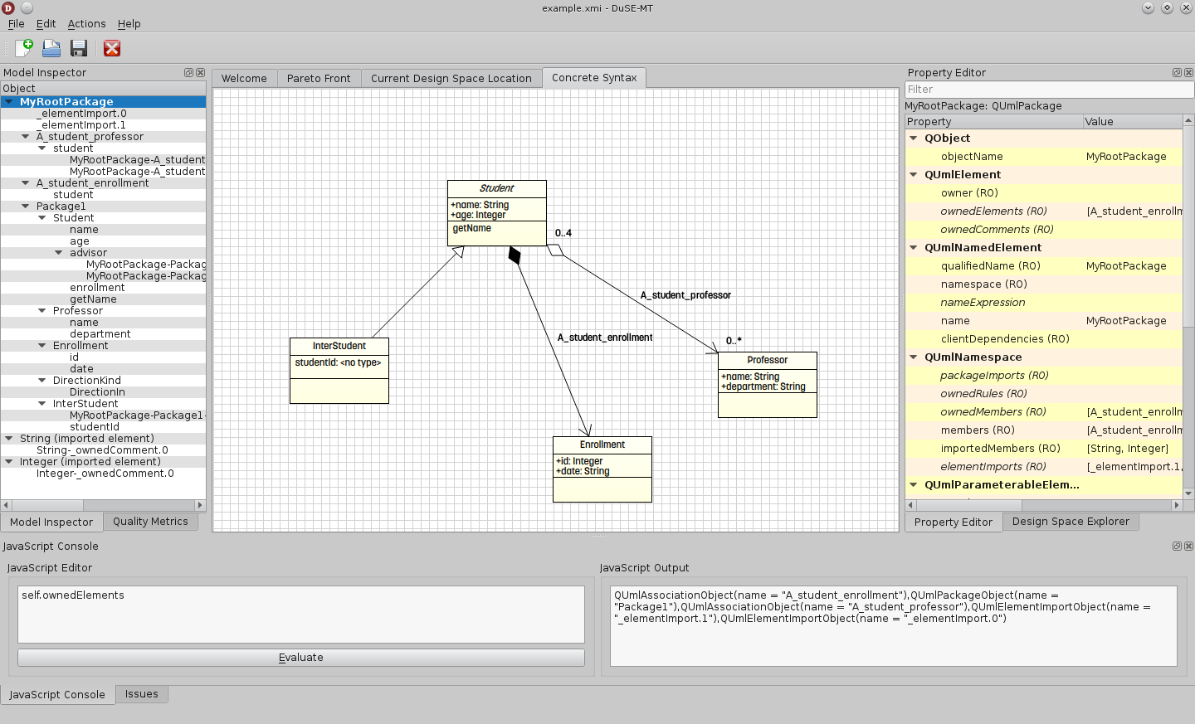This screenshot has height=724, width=1195.
Task: Click the DuSE-MT application icon in title bar
Action: click(x=8, y=7)
